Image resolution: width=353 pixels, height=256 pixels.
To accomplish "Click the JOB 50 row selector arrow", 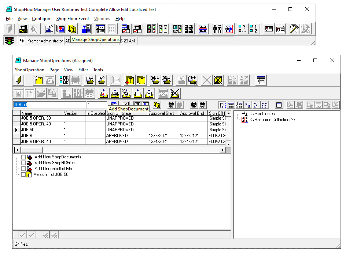I will point(16,130).
